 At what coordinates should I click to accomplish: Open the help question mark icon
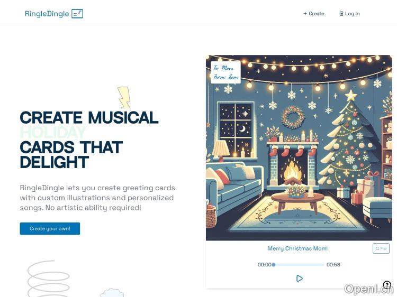pyautogui.click(x=387, y=285)
